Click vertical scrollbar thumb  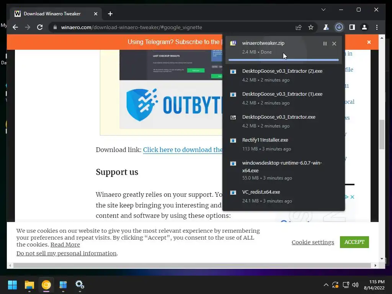click(382, 134)
